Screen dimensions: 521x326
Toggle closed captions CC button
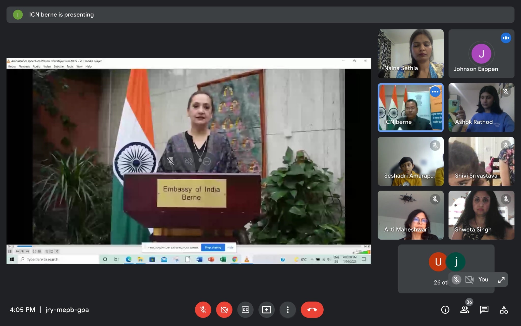[245, 310]
